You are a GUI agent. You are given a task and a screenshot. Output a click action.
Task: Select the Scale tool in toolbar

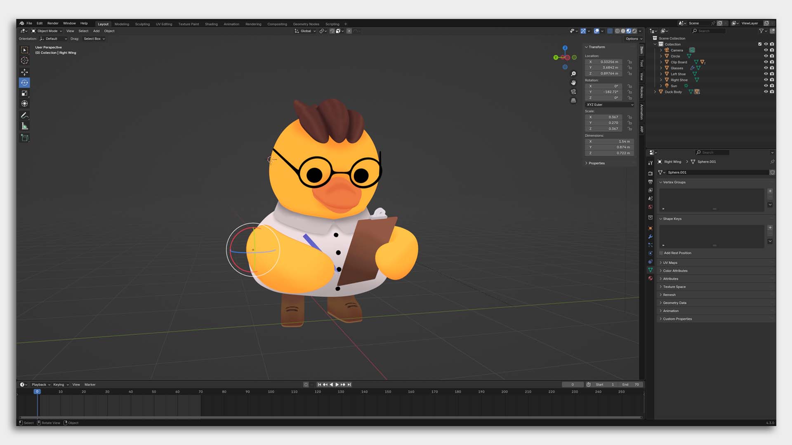coord(24,93)
